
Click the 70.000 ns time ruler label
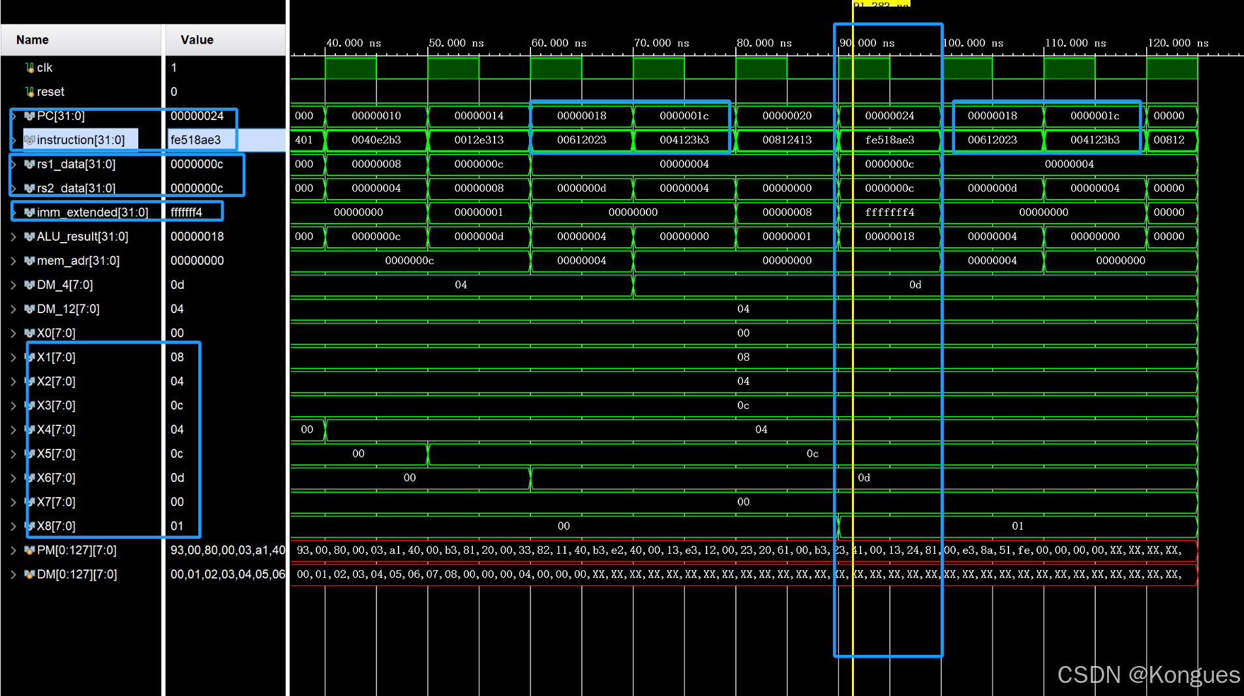click(x=661, y=43)
